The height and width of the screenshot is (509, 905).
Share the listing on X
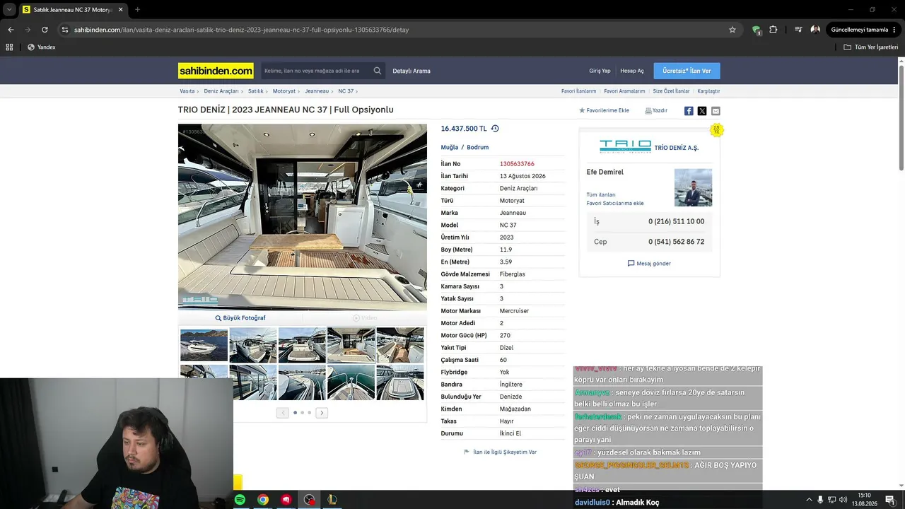[702, 111]
